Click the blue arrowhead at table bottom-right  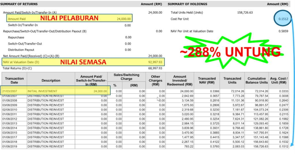(291, 144)
